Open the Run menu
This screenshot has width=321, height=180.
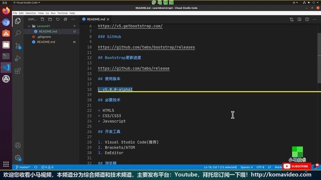(x=53, y=13)
